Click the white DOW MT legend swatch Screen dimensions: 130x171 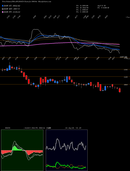pos(3,9)
